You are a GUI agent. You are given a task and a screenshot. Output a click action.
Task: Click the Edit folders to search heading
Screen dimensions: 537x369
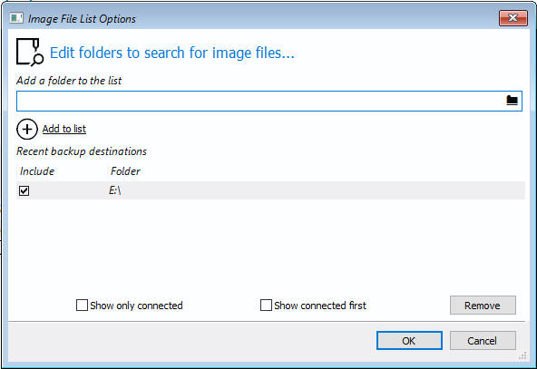[x=172, y=53]
